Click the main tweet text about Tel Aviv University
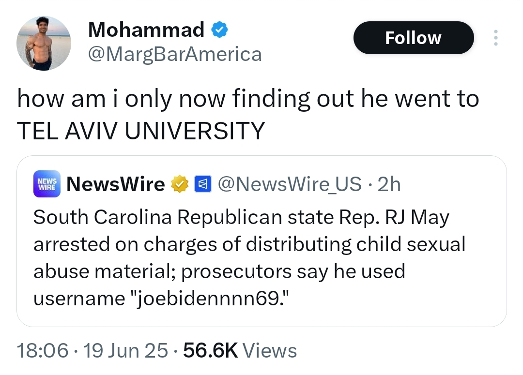This screenshot has height=375, width=523. point(248,114)
